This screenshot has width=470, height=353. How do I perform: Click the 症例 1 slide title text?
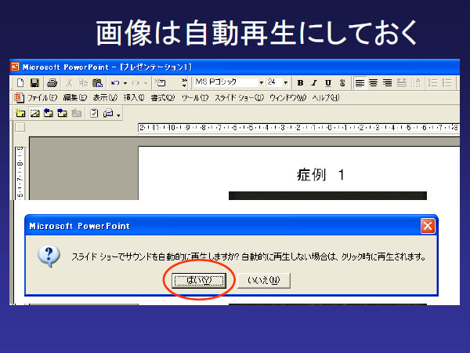321,174
